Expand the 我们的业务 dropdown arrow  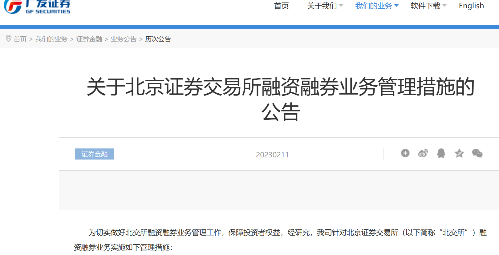click(396, 6)
